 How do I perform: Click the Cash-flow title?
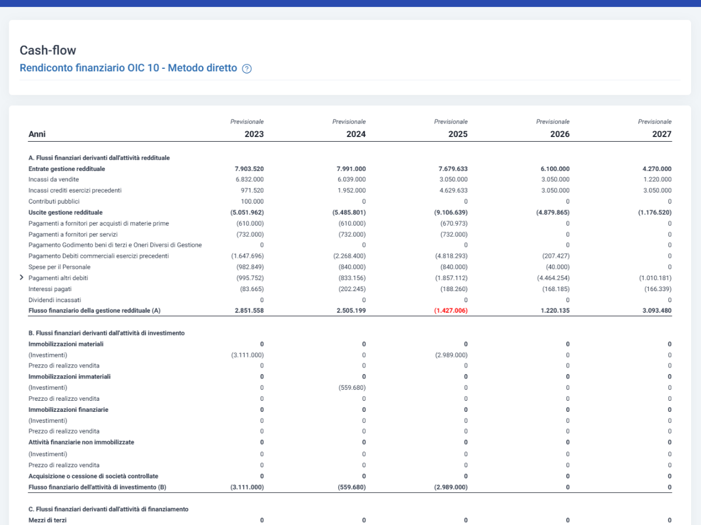pos(48,50)
